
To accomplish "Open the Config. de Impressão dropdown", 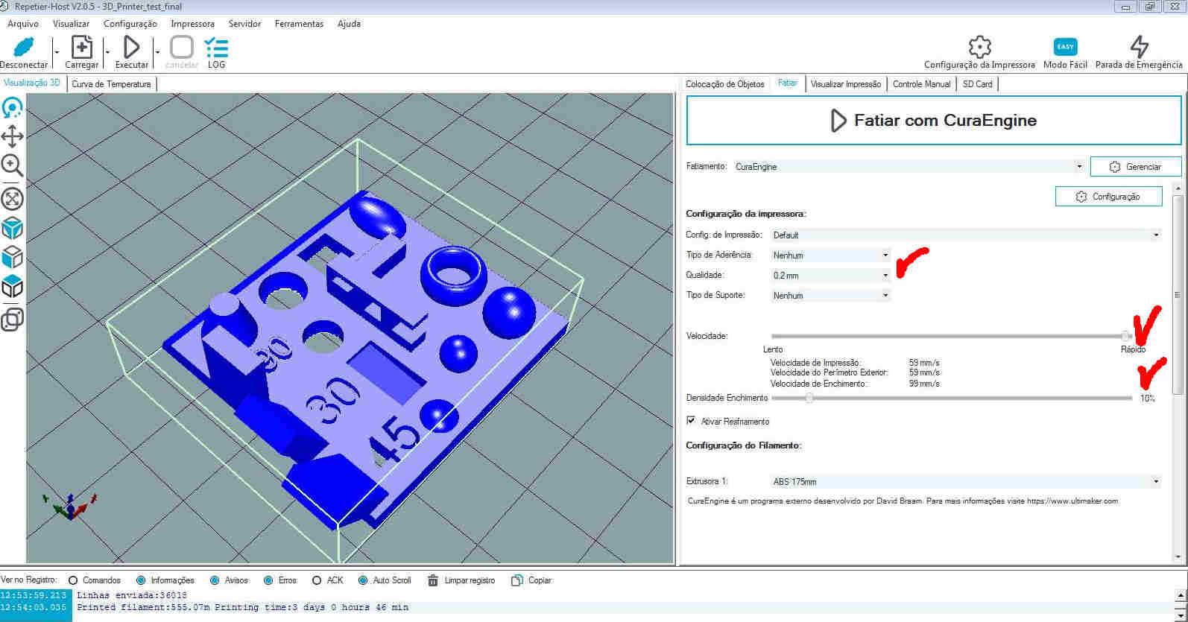I will (x=967, y=235).
